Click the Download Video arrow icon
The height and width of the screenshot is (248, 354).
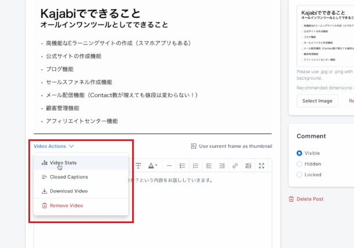44,191
